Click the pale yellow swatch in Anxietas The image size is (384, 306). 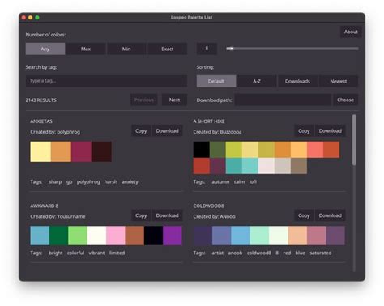point(41,151)
